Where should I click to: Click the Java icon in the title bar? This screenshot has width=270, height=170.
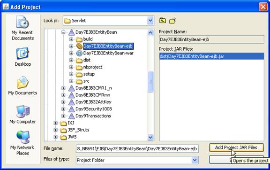6,7
